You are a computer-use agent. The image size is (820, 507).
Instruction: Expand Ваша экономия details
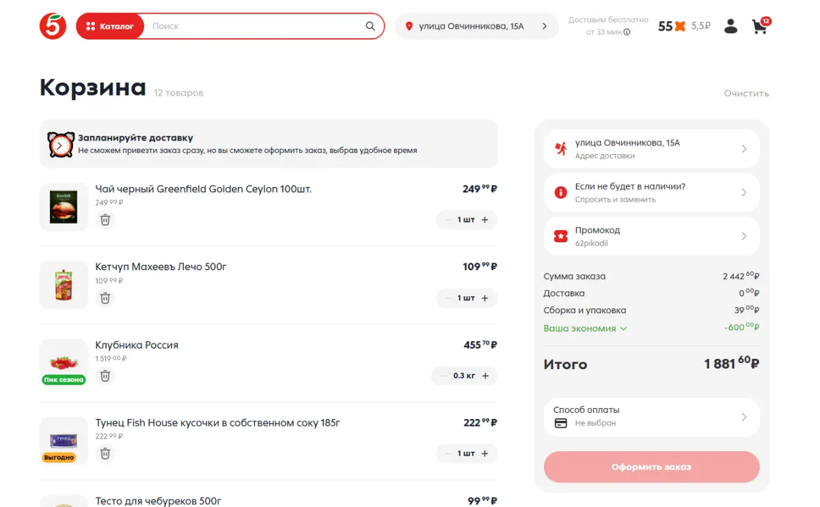point(585,328)
